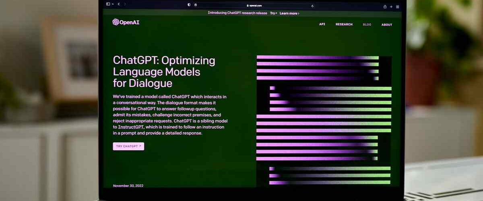Open Learn more in the announcement banner
Viewport: 483px width, 201px height.
click(289, 13)
